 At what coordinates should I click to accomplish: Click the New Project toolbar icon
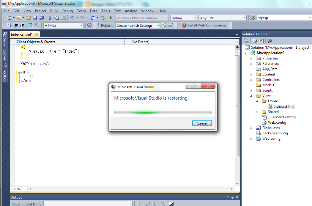click(9, 18)
